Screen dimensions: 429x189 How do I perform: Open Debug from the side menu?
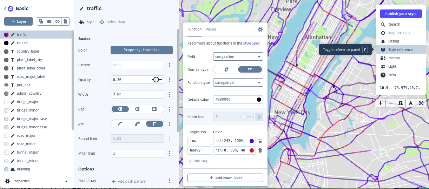click(x=401, y=41)
